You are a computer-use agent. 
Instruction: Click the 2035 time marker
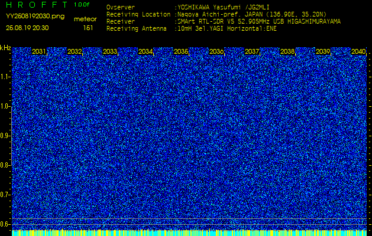(x=181, y=51)
